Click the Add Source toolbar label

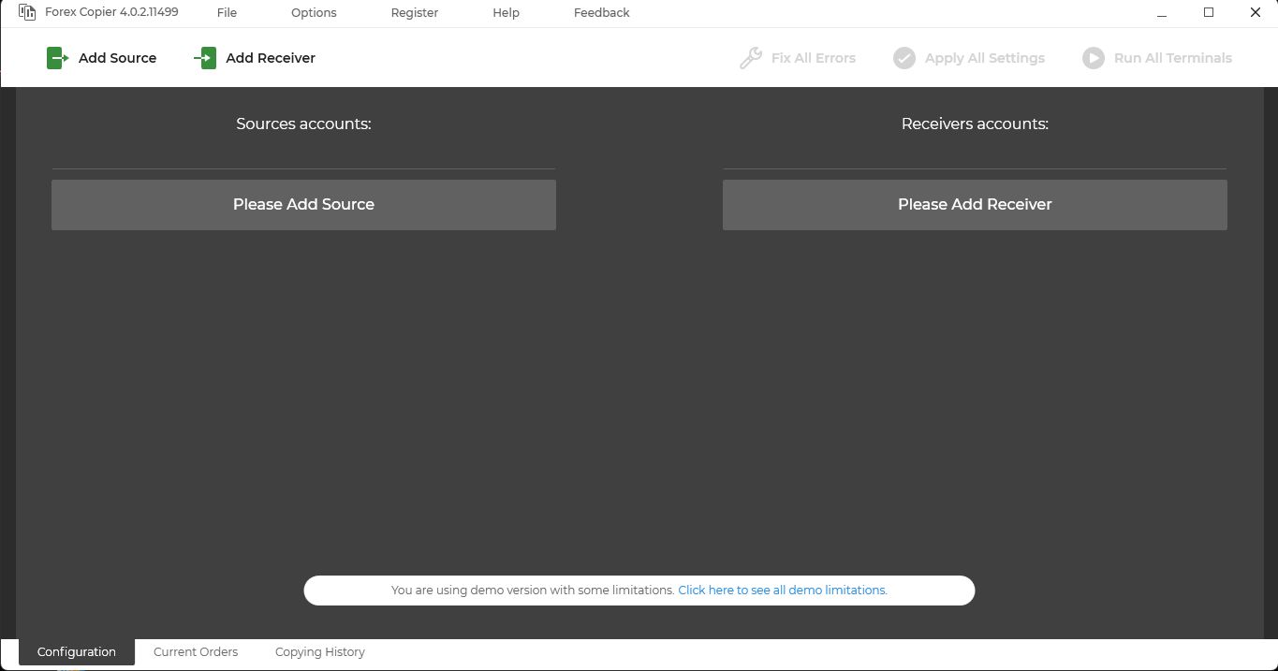[x=117, y=57]
